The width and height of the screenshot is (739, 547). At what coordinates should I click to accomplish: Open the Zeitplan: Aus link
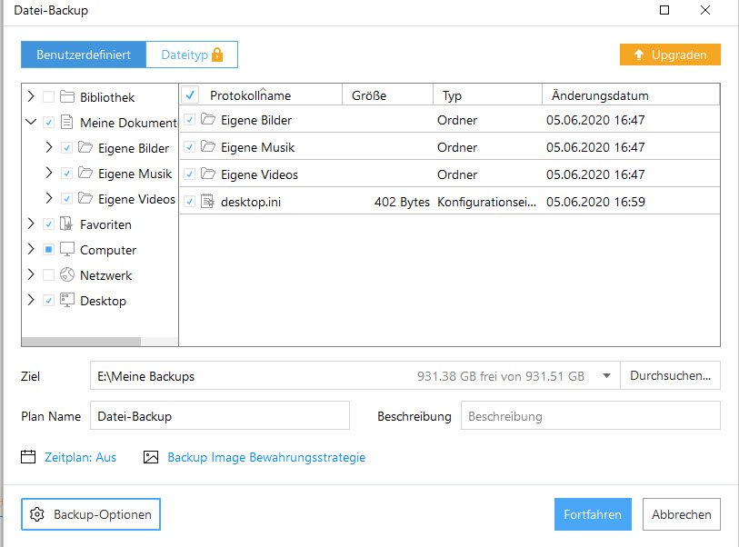(x=81, y=457)
